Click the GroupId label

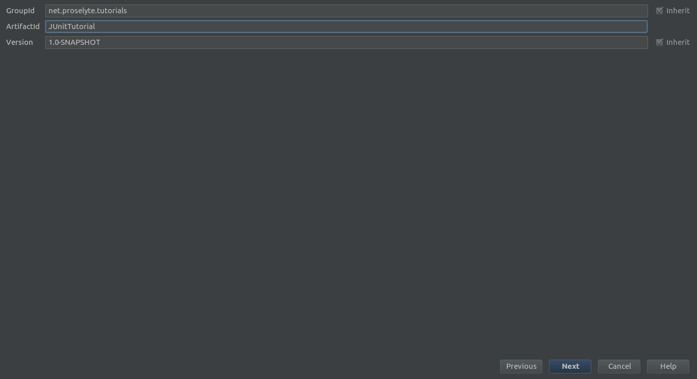coord(20,11)
